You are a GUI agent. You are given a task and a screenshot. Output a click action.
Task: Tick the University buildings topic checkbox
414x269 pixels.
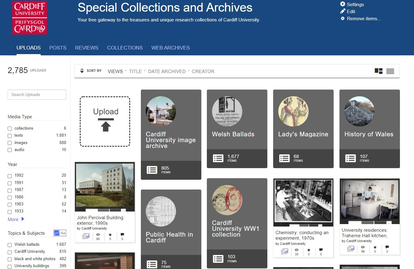(10, 266)
